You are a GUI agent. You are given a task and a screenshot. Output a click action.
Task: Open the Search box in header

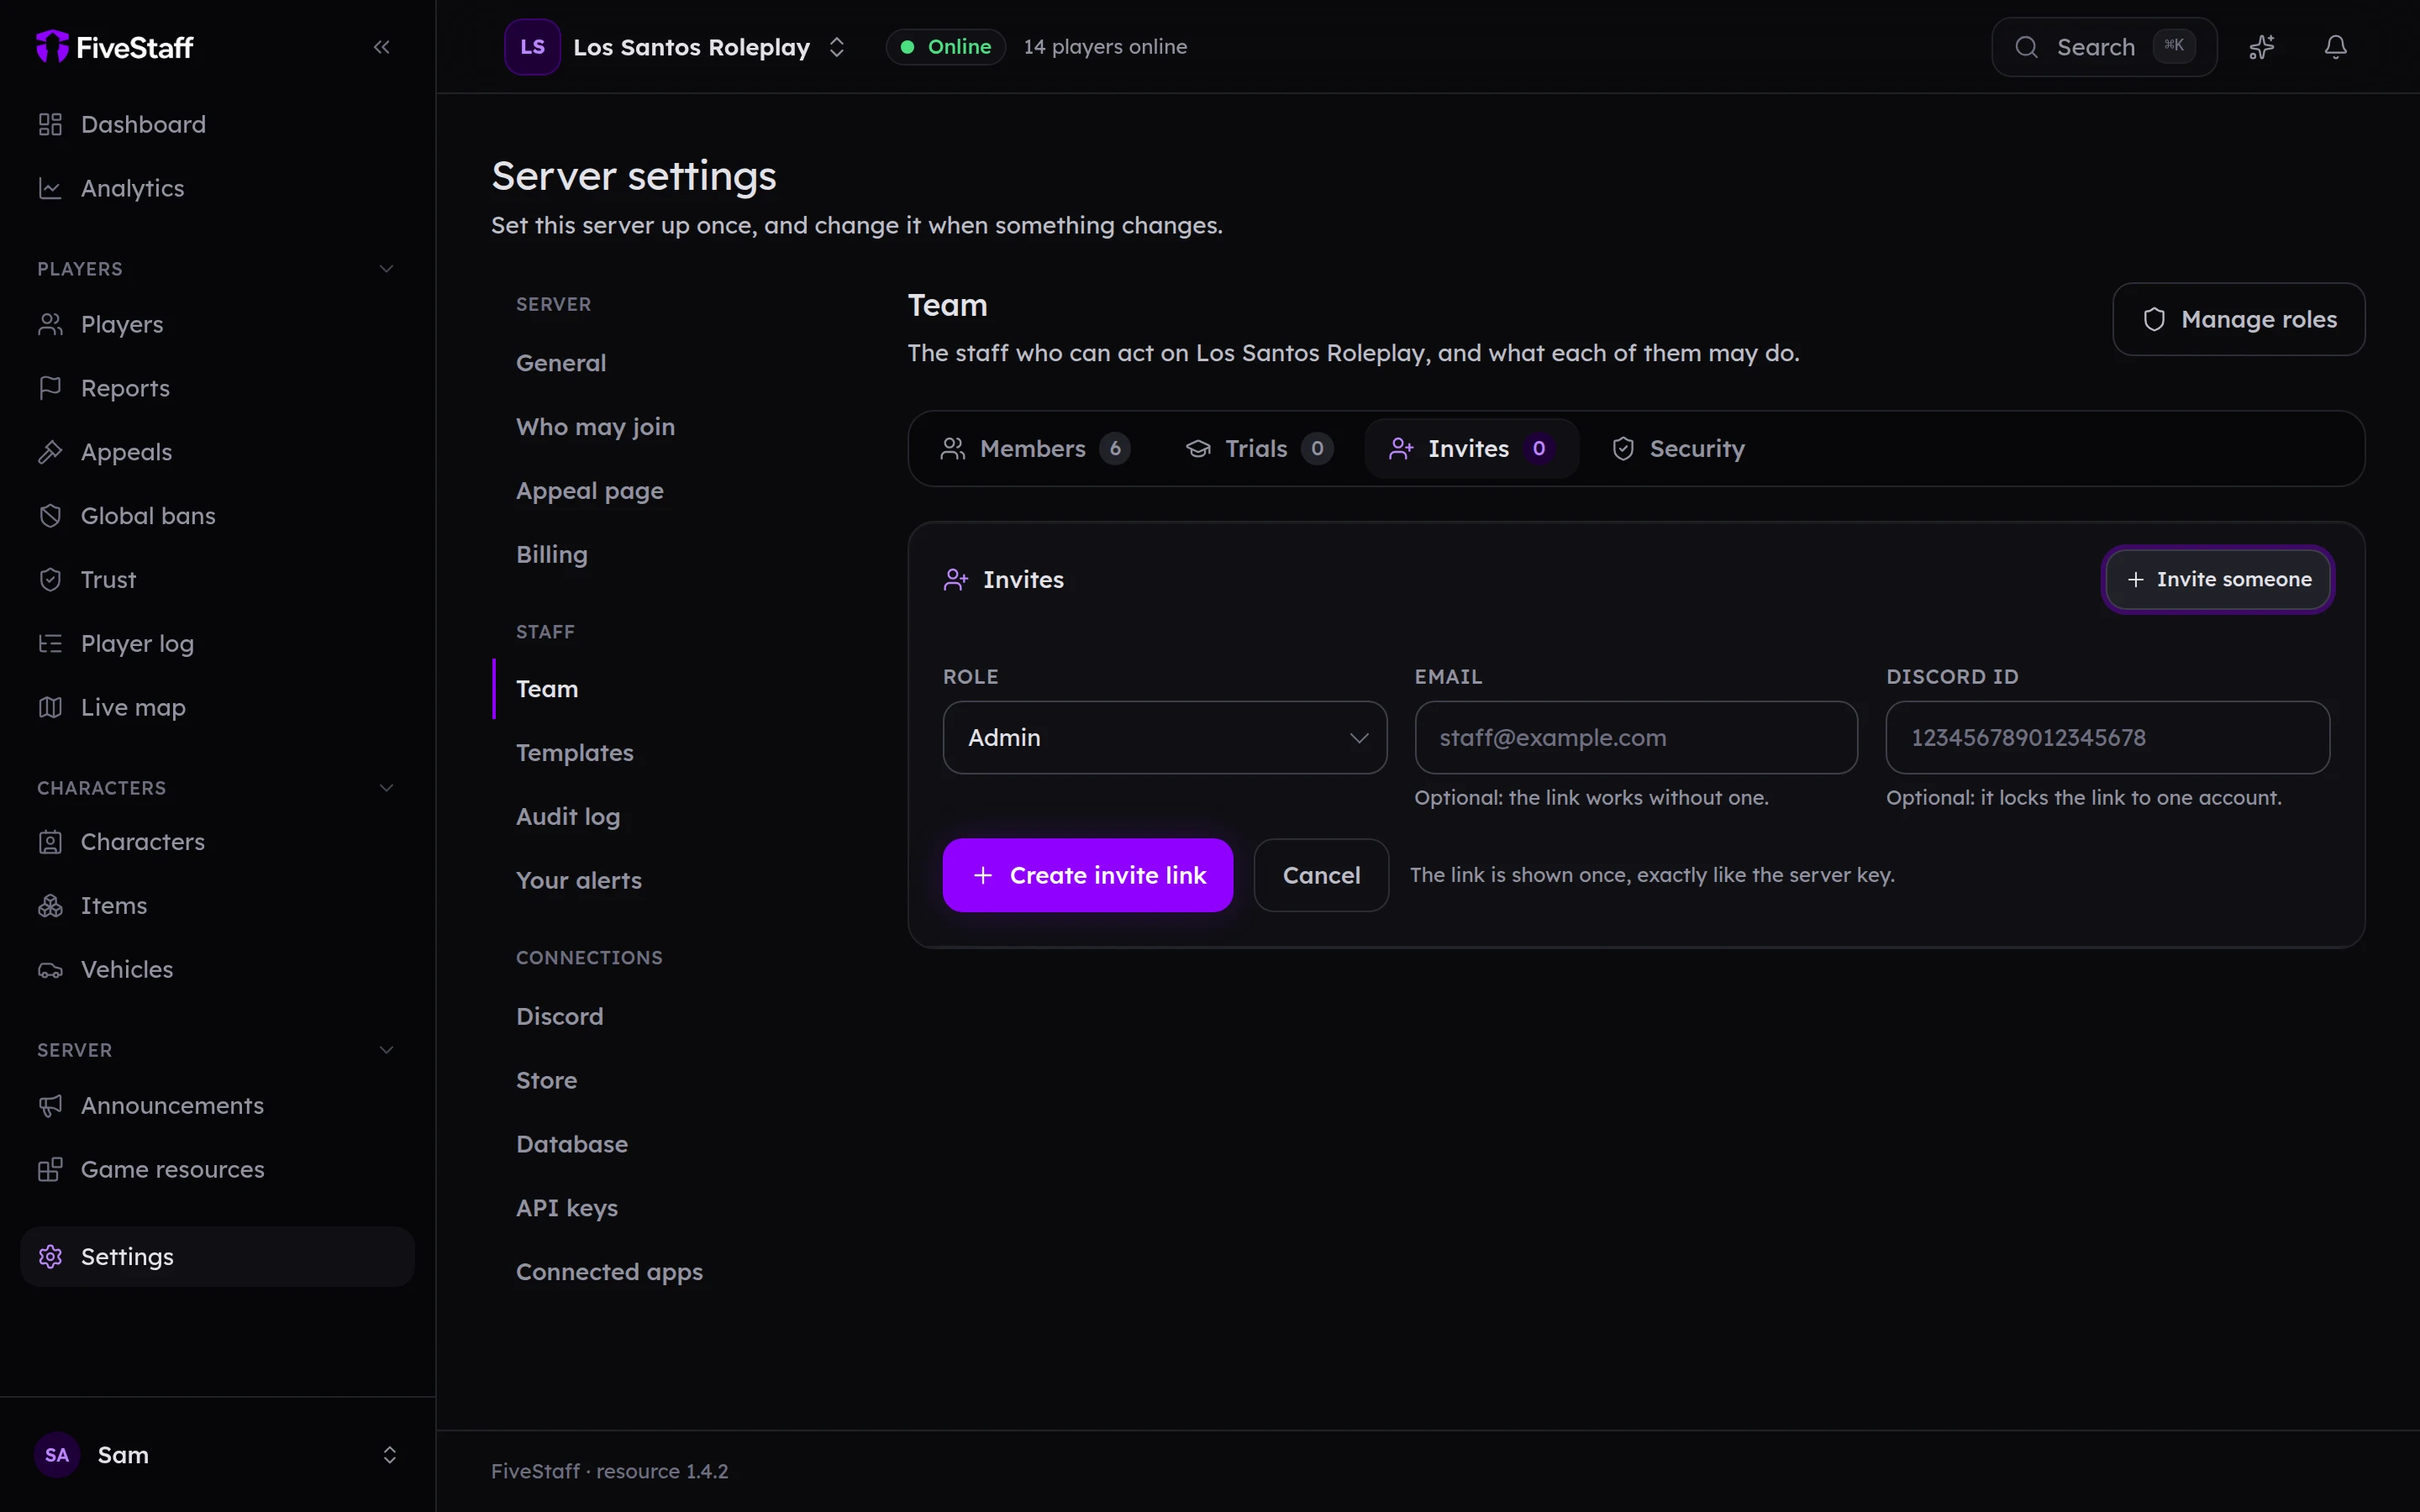[x=2104, y=47]
